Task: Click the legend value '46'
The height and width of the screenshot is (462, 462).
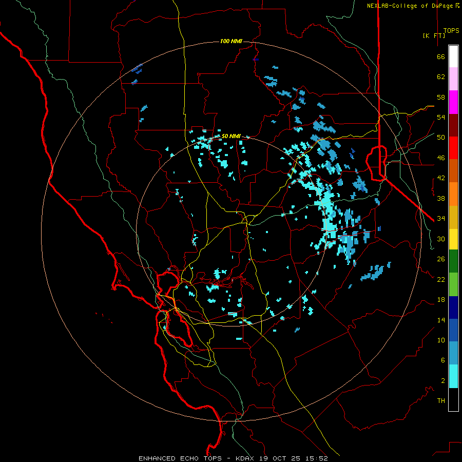Action: click(441, 158)
